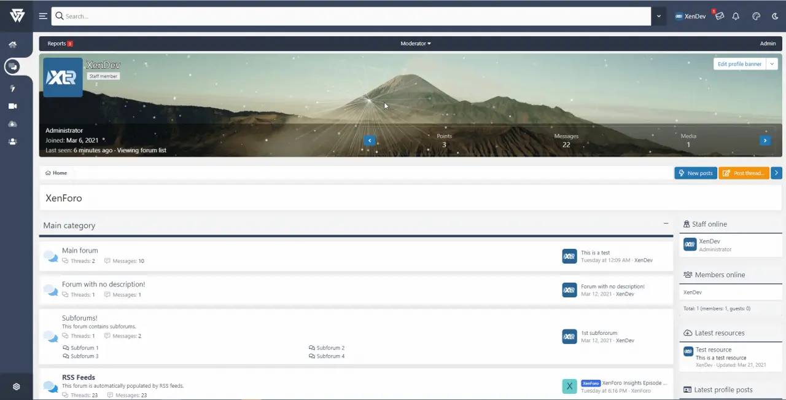Image resolution: width=786 pixels, height=400 pixels.
Task: Open the Members sidebar icon
Action: [12, 141]
